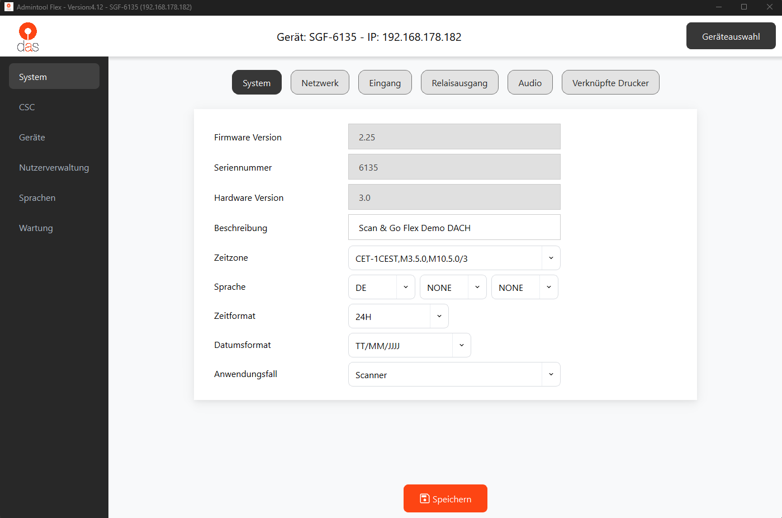
Task: Open the second Sprache dropdown showing NONE
Action: 453,287
